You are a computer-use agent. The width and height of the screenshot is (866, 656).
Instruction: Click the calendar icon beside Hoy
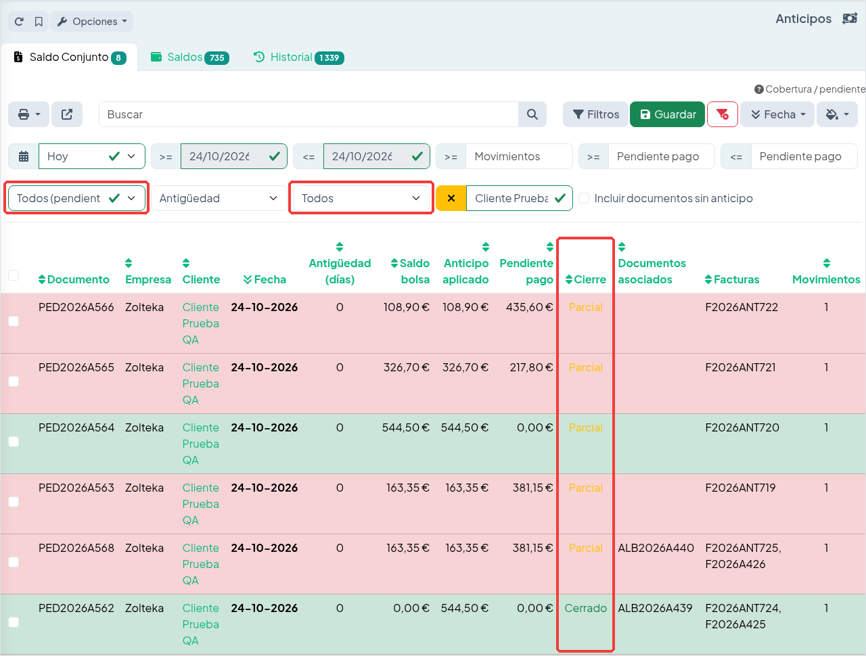point(24,156)
